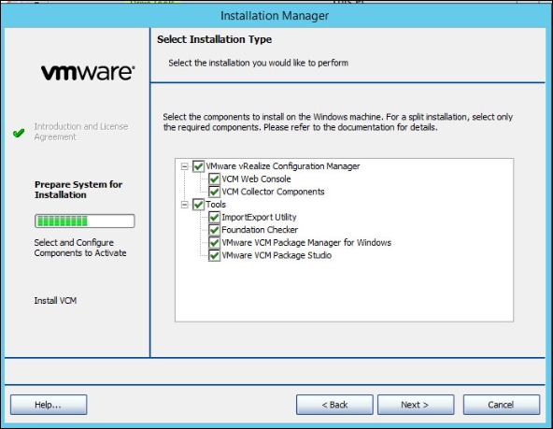Proceed with the Next > button

[x=416, y=405]
